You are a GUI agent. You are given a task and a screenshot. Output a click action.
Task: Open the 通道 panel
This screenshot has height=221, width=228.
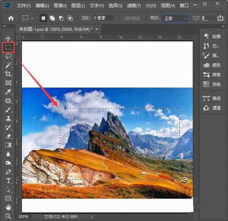(213, 108)
